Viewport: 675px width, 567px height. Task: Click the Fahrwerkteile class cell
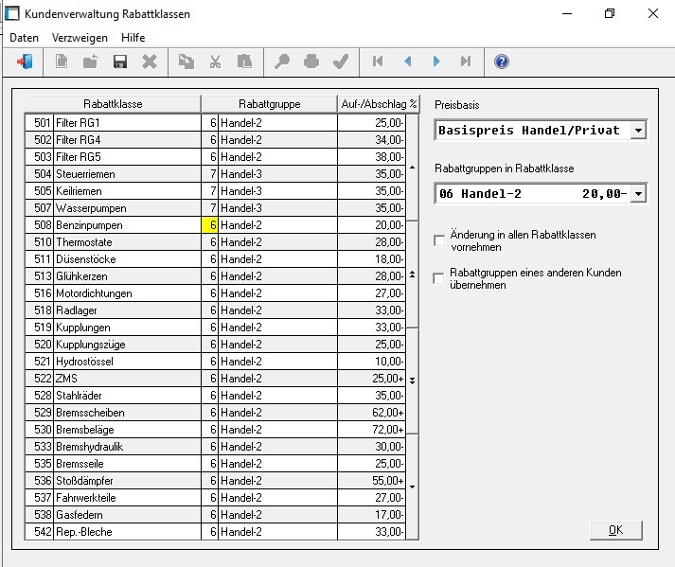[127, 498]
